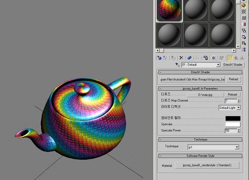Viewport: 249px width, 180px height.
Task: Click Assign Material to Selection icon
Action: coord(173,58)
